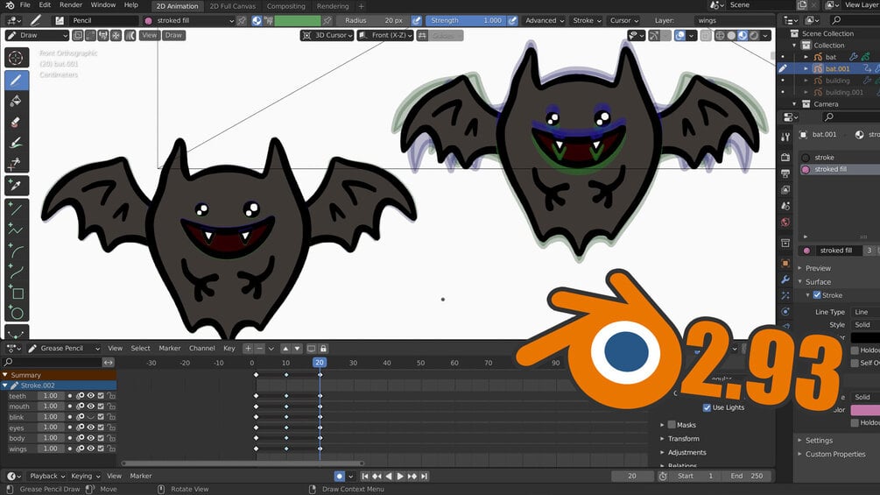Collapse the Stroke.002 channel group

point(5,385)
